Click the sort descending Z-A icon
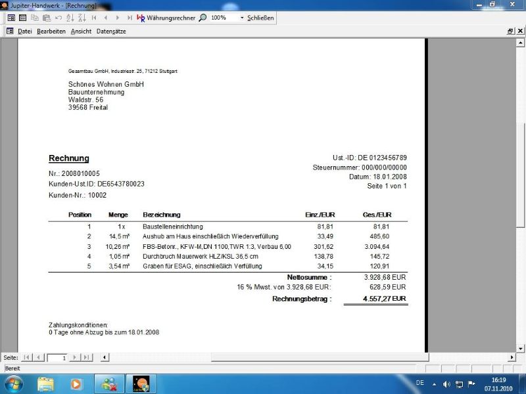 pyautogui.click(x=82, y=18)
